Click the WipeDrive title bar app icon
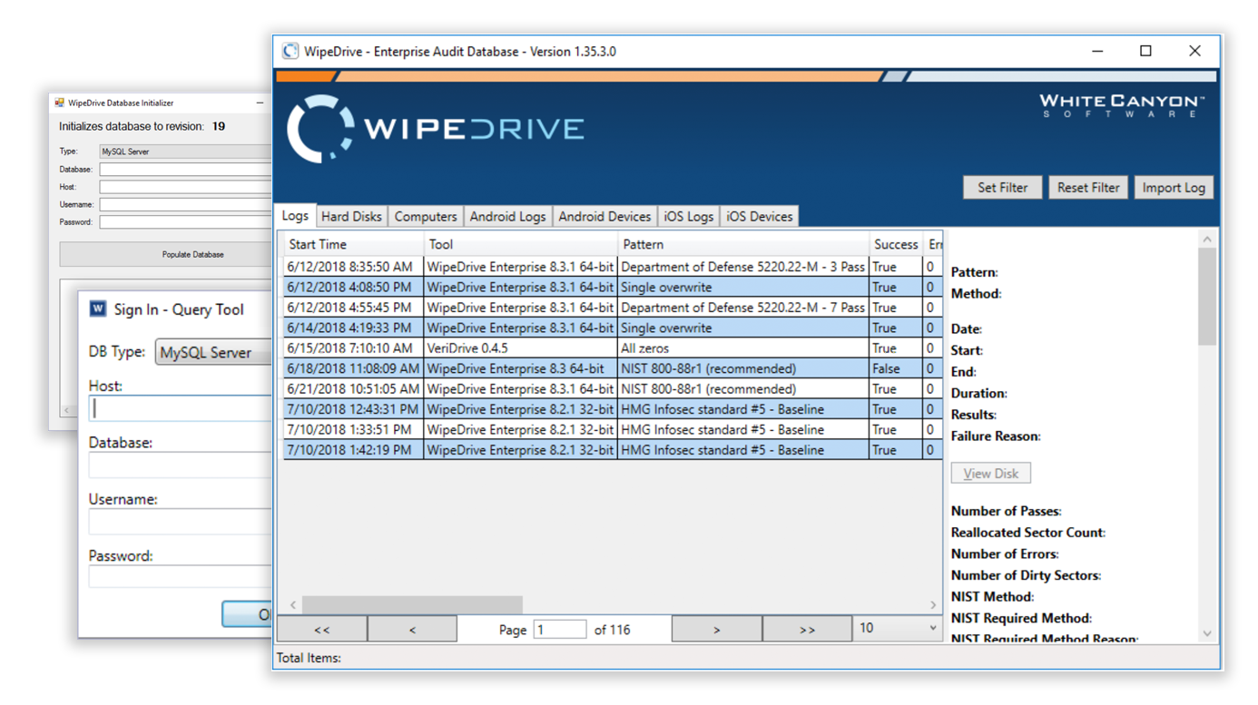 pos(290,51)
